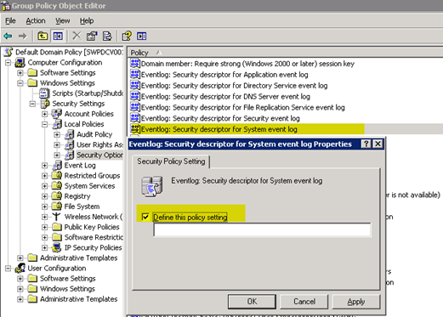Click the Help question mark toolbar icon
This screenshot has height=317, width=443.
click(x=127, y=36)
